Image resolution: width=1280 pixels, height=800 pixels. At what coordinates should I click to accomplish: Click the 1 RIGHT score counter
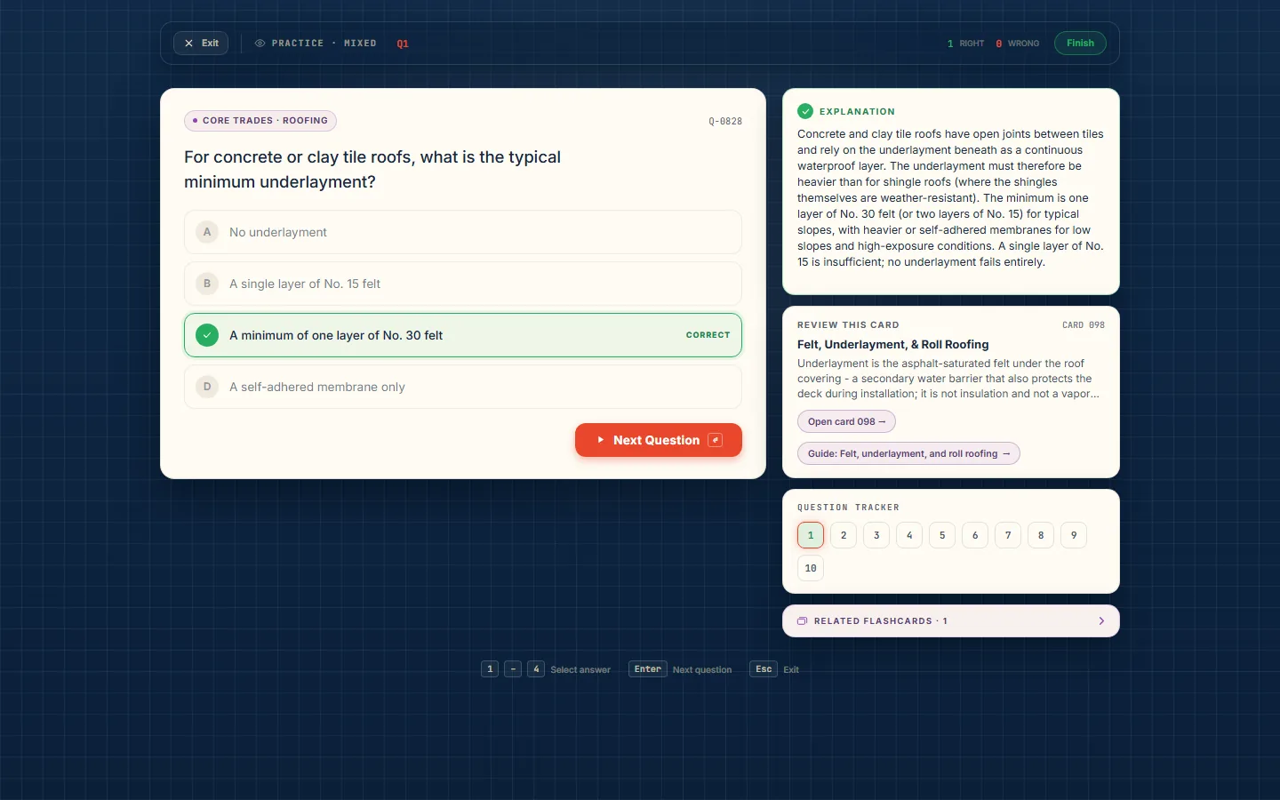(x=965, y=44)
